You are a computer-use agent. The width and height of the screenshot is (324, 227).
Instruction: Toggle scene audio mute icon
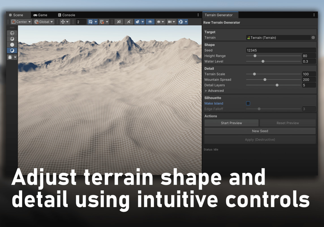[129, 22]
